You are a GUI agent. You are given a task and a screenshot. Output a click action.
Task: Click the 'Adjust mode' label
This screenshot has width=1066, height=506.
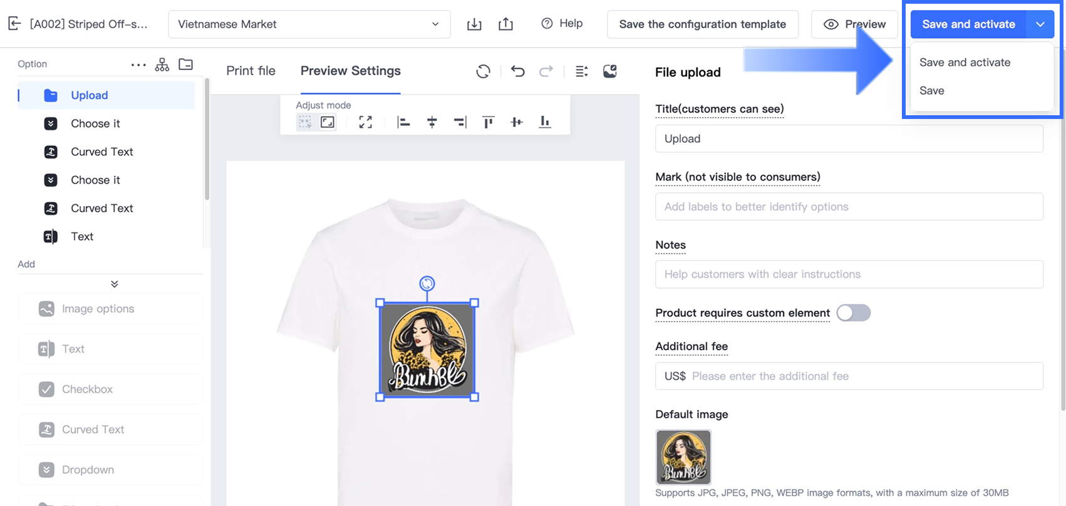pyautogui.click(x=323, y=105)
